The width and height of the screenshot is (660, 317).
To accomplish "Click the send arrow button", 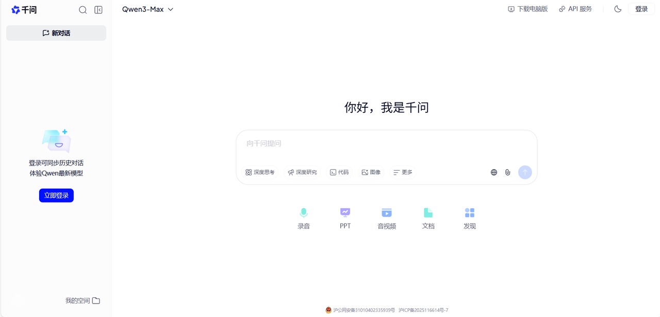I will pyautogui.click(x=525, y=172).
